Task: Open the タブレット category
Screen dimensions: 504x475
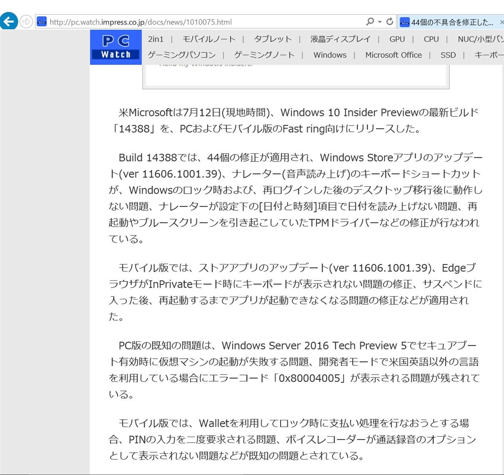Action: [x=273, y=39]
